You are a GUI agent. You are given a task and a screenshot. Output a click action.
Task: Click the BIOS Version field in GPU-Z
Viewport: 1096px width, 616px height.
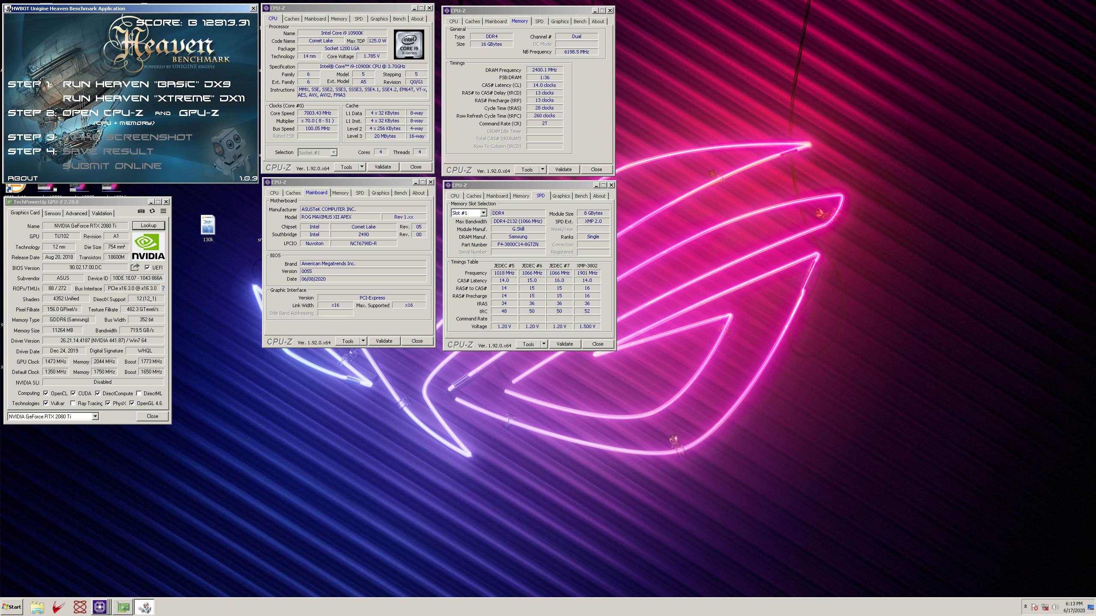(85, 267)
